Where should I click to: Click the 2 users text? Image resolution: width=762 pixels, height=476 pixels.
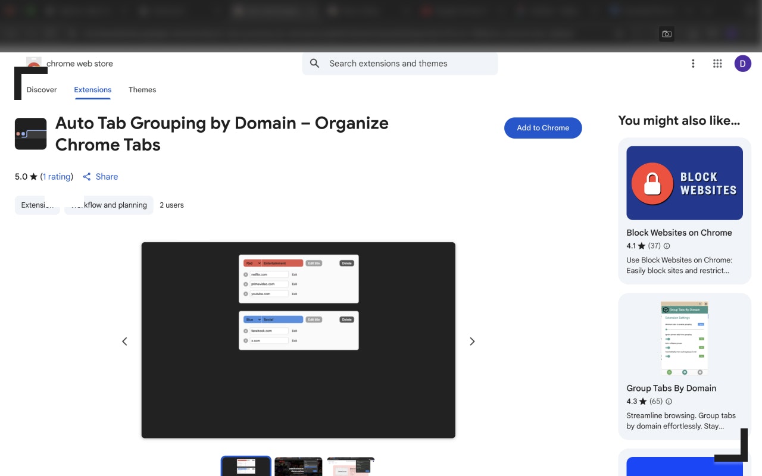click(x=171, y=205)
